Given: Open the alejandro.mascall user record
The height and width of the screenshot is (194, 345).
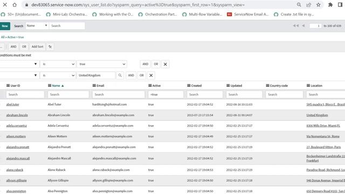Looking at the screenshot, I should coord(18,158).
